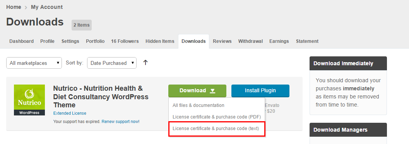Click the Download button's down-arrow icon
Image resolution: width=409 pixels, height=144 pixels.
[212, 91]
